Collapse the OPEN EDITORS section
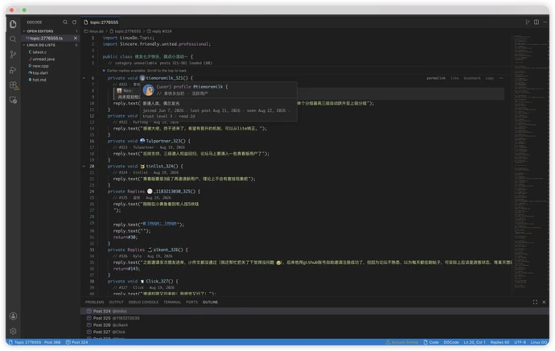Viewport: 555px width, 351px height. coord(23,31)
